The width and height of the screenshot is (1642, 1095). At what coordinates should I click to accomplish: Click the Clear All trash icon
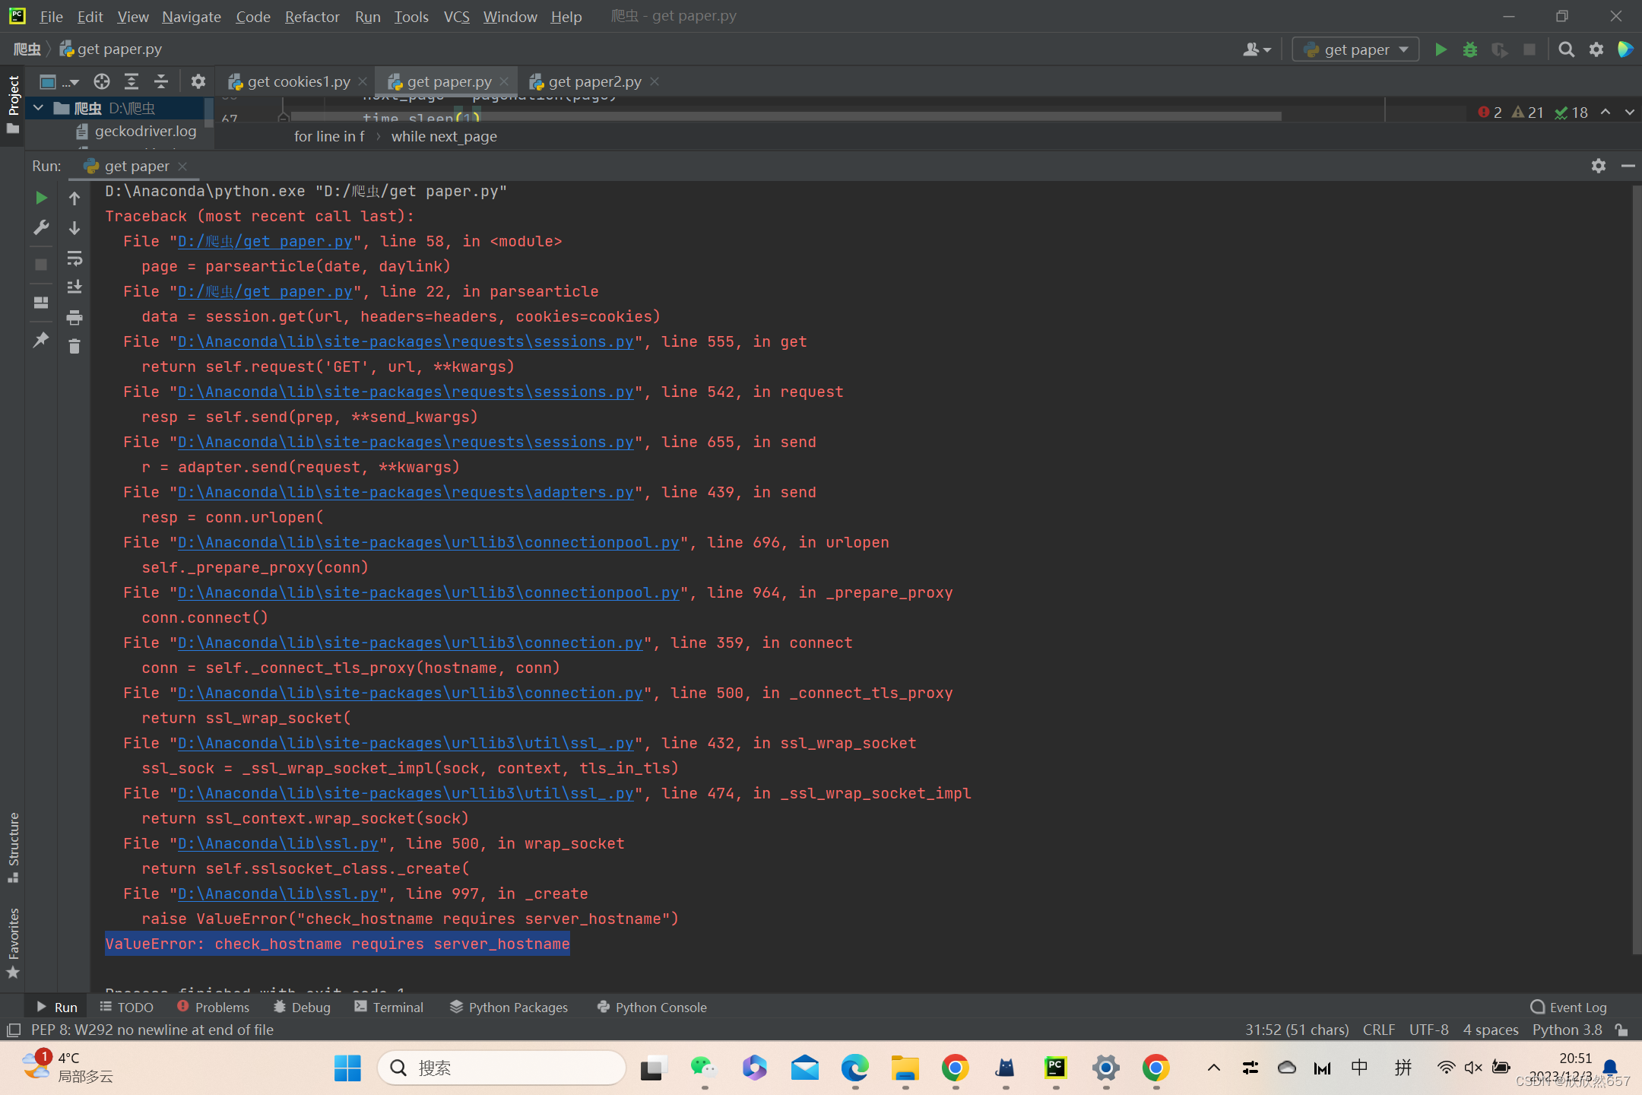click(74, 347)
